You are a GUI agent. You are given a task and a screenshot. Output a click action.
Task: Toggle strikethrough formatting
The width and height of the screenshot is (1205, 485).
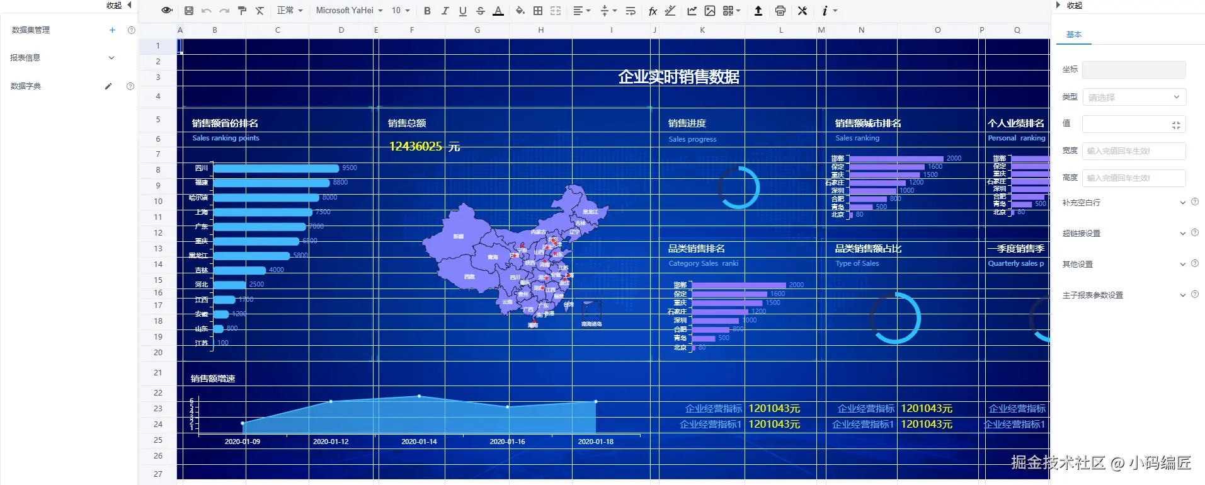(x=481, y=11)
